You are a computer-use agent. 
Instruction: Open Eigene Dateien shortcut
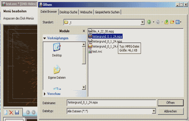pyautogui.click(x=57, y=70)
